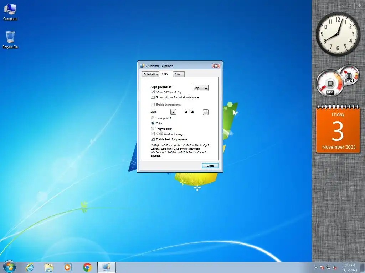Image resolution: width=365 pixels, height=273 pixels.
Task: Open the Computer desktop icon
Action: tap(10, 12)
